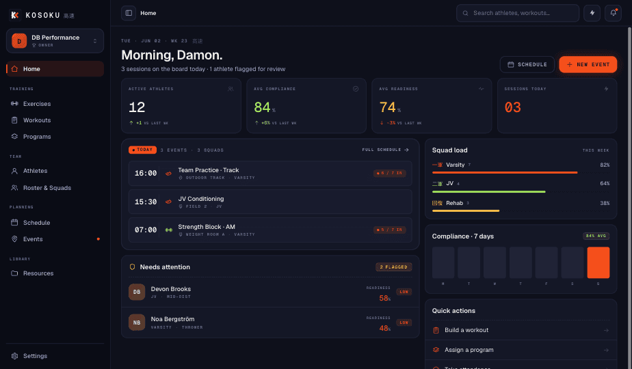
Task: Open Settings in sidebar
Action: tap(55, 356)
